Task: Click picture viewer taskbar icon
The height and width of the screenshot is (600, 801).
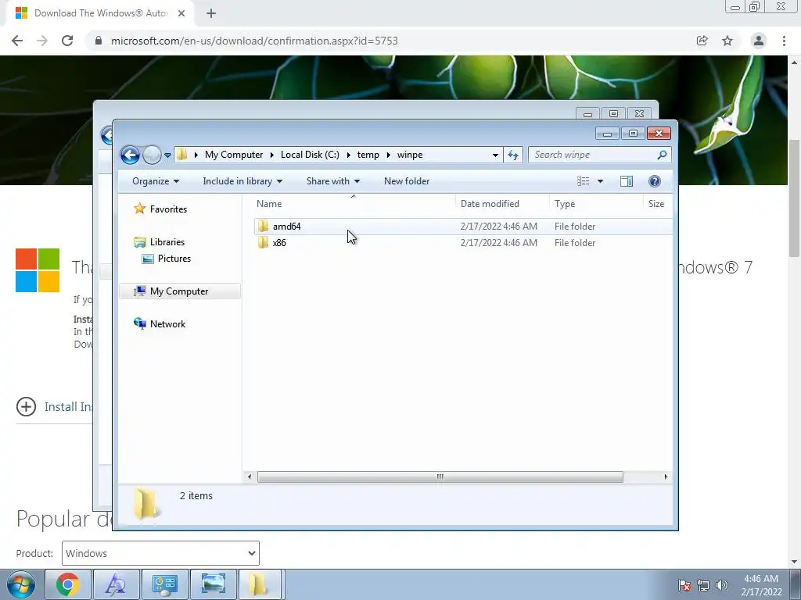Action: (x=213, y=584)
